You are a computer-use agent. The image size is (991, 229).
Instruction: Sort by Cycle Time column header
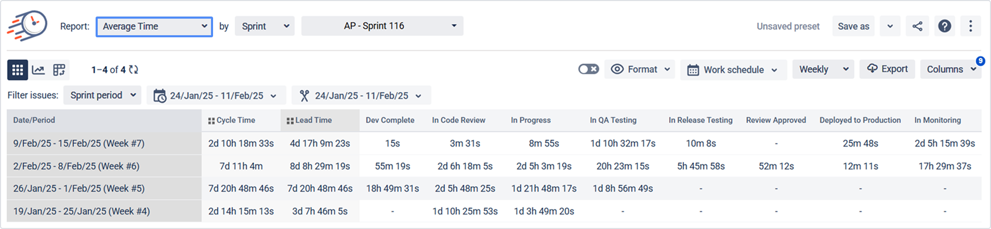[236, 120]
